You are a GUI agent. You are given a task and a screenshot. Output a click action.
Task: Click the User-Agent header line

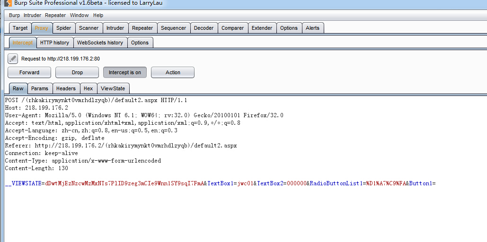[x=144, y=115]
